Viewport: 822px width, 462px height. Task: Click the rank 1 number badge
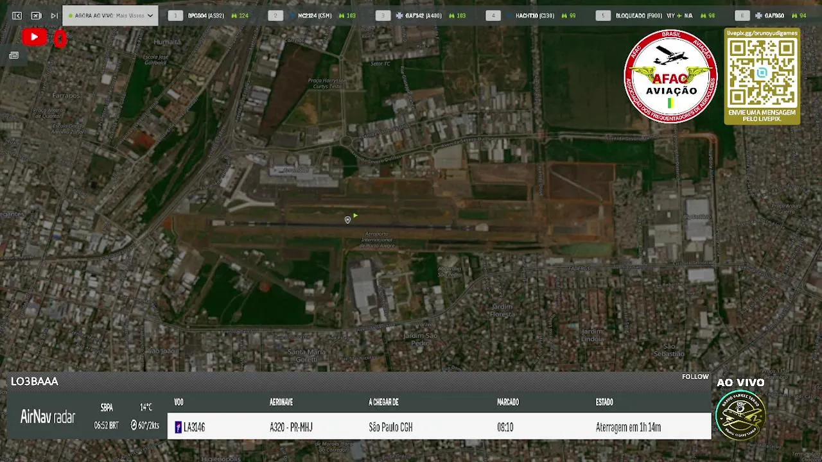[175, 15]
